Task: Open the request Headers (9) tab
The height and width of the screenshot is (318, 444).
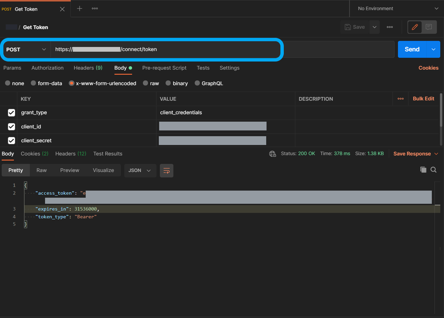Action: pyautogui.click(x=88, y=68)
